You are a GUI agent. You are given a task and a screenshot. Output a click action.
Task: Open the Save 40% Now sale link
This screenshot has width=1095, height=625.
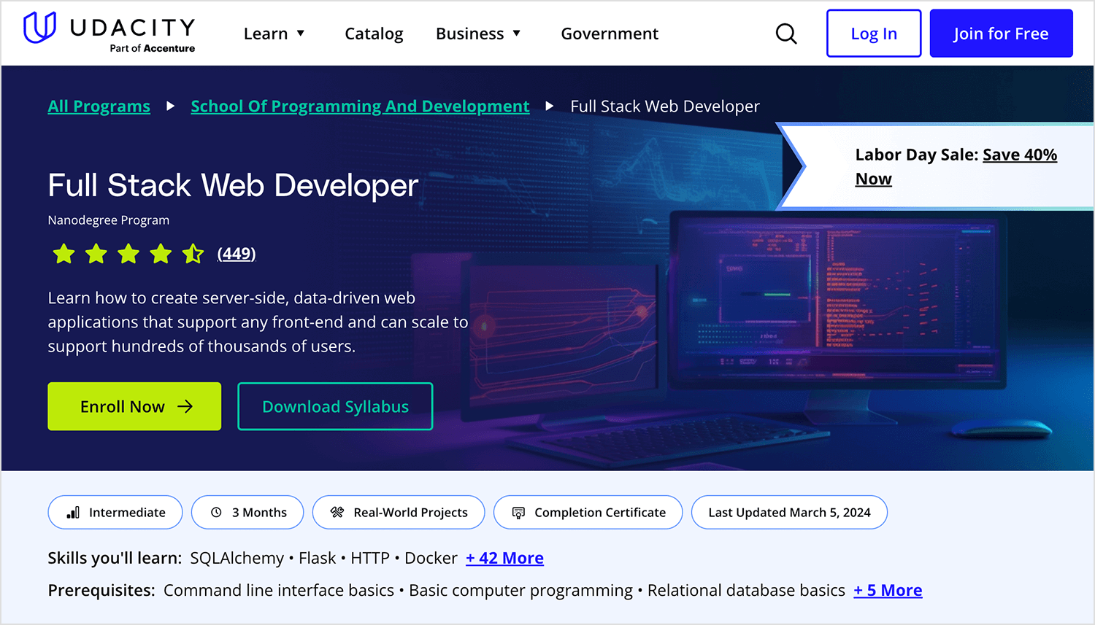(x=956, y=166)
